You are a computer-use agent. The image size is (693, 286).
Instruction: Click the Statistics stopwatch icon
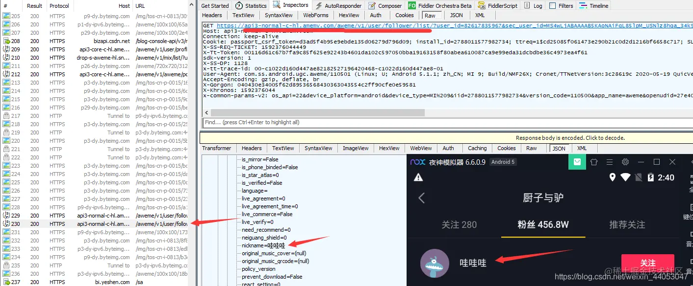(239, 6)
